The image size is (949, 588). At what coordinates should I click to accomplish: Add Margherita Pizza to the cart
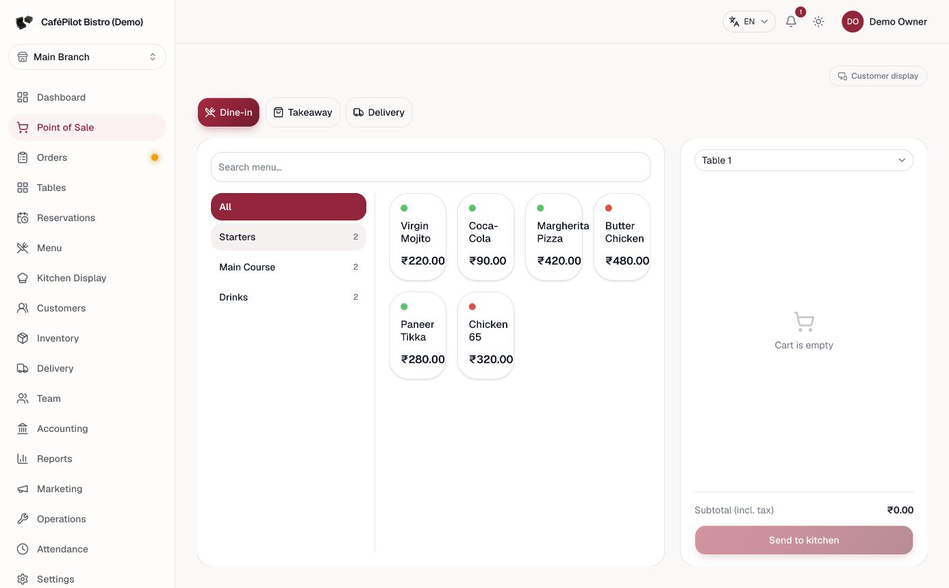554,237
